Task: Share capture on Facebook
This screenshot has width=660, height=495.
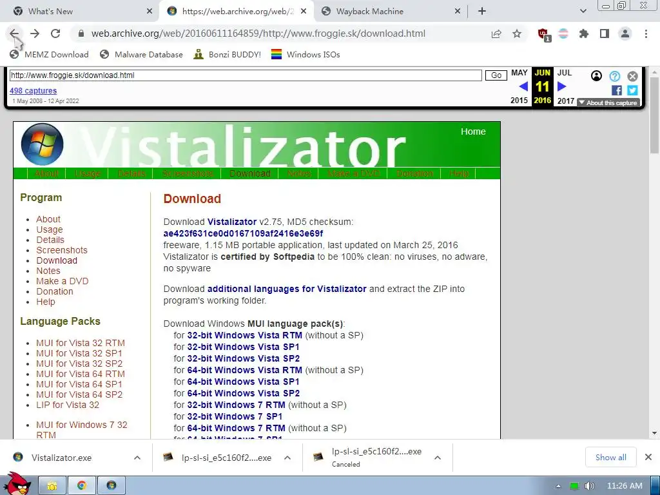Action: pos(617,90)
